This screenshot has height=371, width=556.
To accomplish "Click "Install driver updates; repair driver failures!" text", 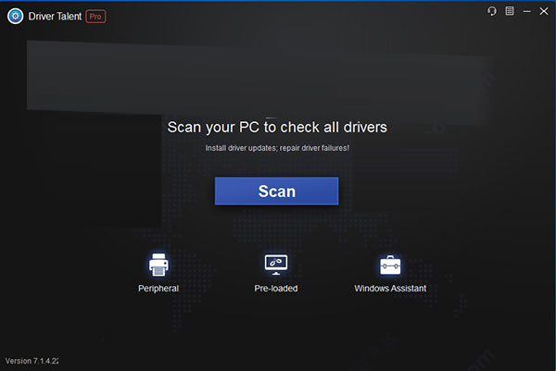I will (277, 148).
